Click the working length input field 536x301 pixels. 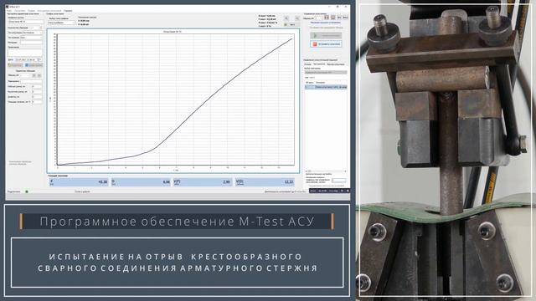coord(37,87)
